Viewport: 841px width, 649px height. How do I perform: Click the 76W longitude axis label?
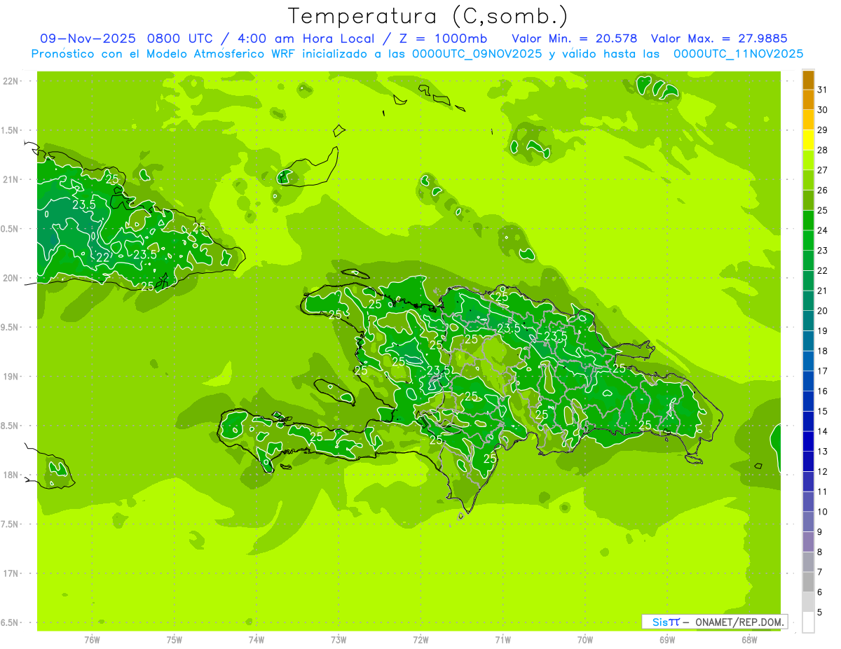click(92, 639)
